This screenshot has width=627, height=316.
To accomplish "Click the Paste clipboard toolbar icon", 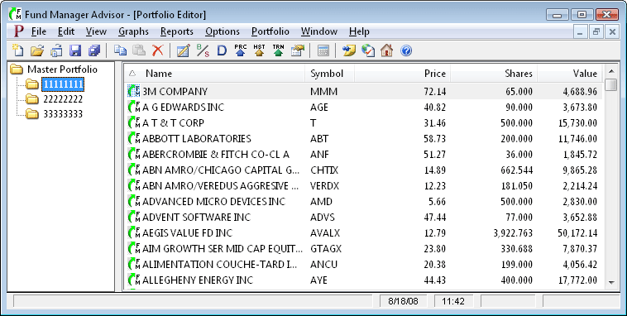I will click(x=139, y=50).
